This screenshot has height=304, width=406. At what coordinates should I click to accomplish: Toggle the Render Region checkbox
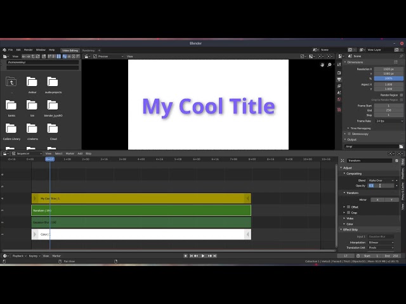[402, 95]
